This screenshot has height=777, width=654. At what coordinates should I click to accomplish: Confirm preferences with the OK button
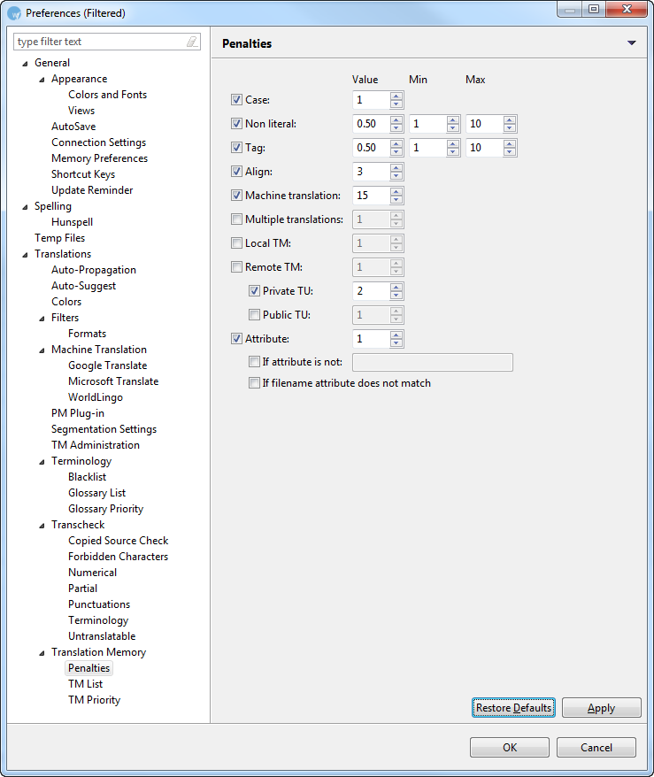[510, 747]
